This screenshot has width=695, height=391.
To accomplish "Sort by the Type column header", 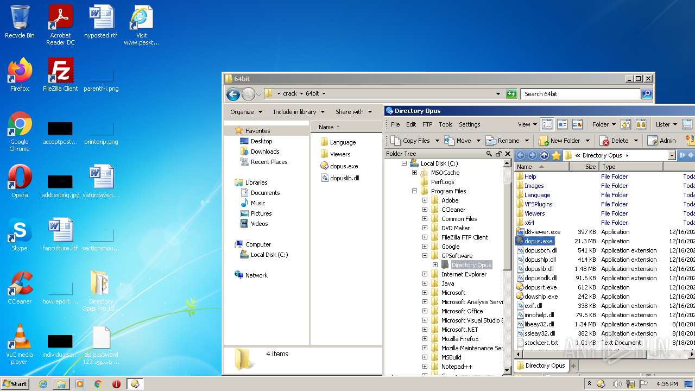I will click(x=631, y=167).
